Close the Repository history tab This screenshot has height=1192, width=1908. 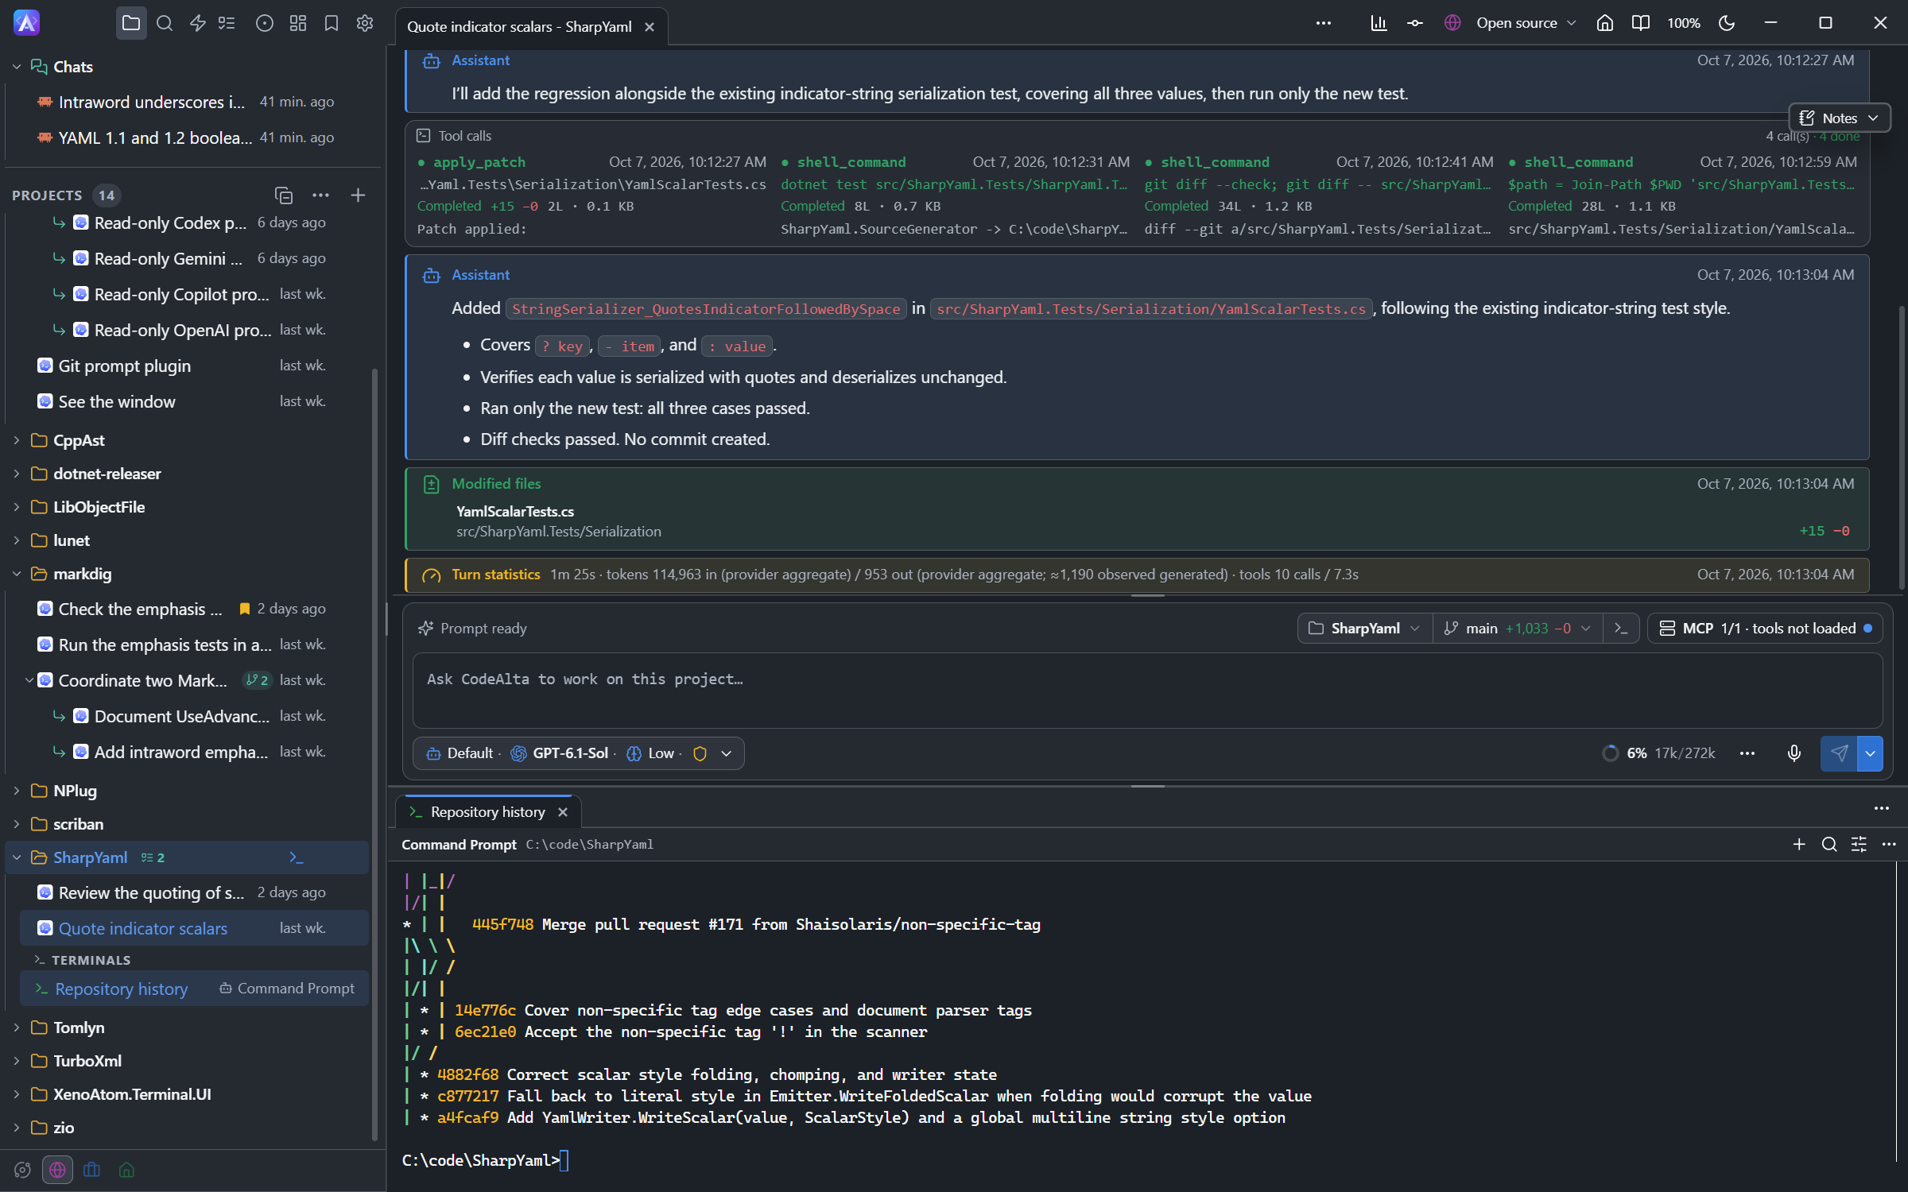563,812
